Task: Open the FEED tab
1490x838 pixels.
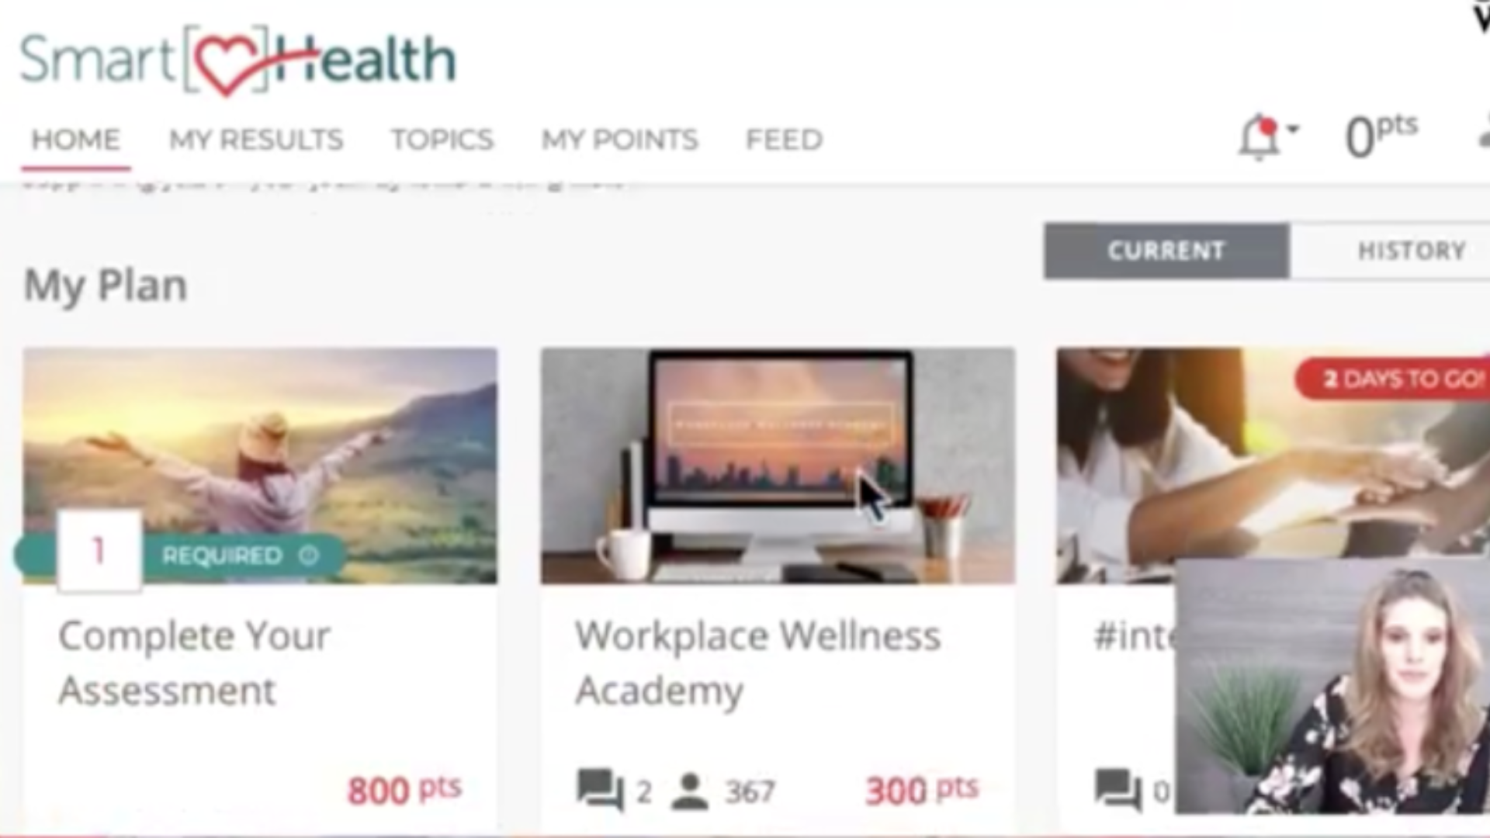Action: [785, 140]
